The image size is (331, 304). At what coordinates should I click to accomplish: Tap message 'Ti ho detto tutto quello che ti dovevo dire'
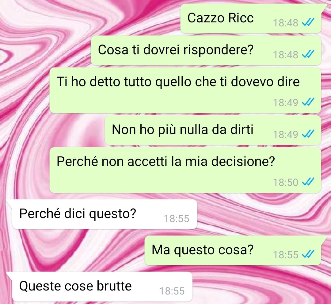point(185,90)
